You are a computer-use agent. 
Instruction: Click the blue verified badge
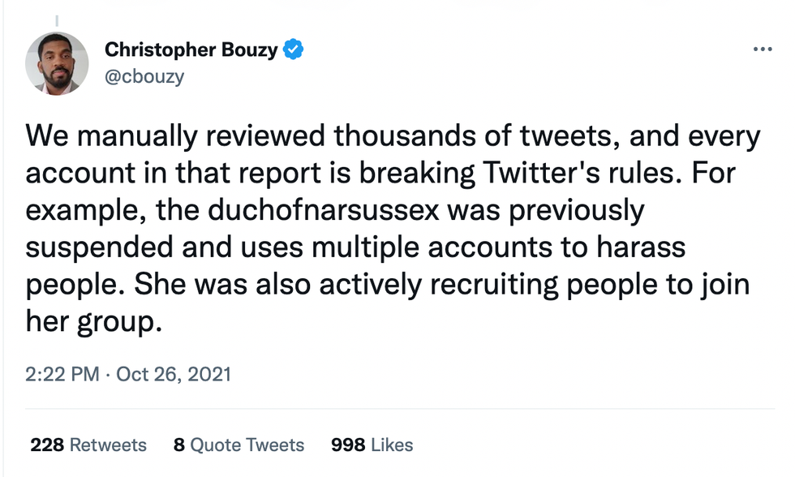pyautogui.click(x=292, y=50)
